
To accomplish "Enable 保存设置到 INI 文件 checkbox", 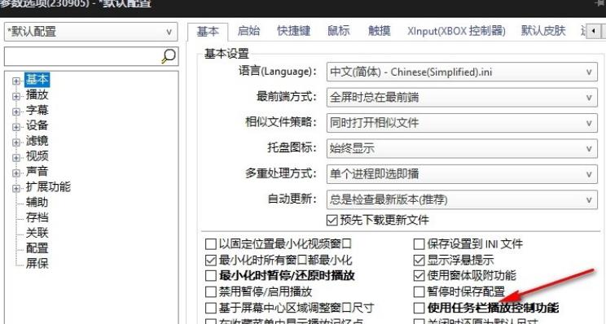I will pyautogui.click(x=419, y=244).
